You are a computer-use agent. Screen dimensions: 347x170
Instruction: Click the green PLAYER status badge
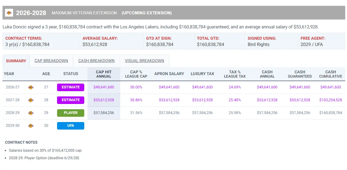click(x=71, y=113)
